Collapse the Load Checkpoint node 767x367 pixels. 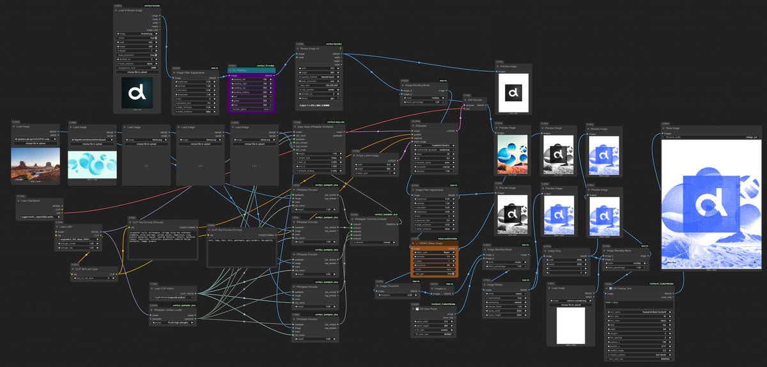tap(18, 201)
